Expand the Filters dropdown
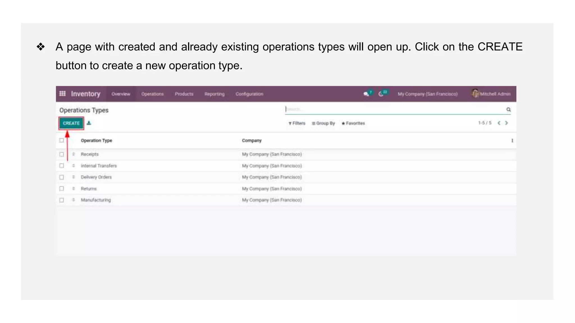Viewport: 575px width, 323px height. click(x=297, y=123)
